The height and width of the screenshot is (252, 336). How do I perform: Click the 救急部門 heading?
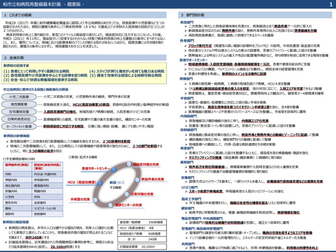(187, 22)
